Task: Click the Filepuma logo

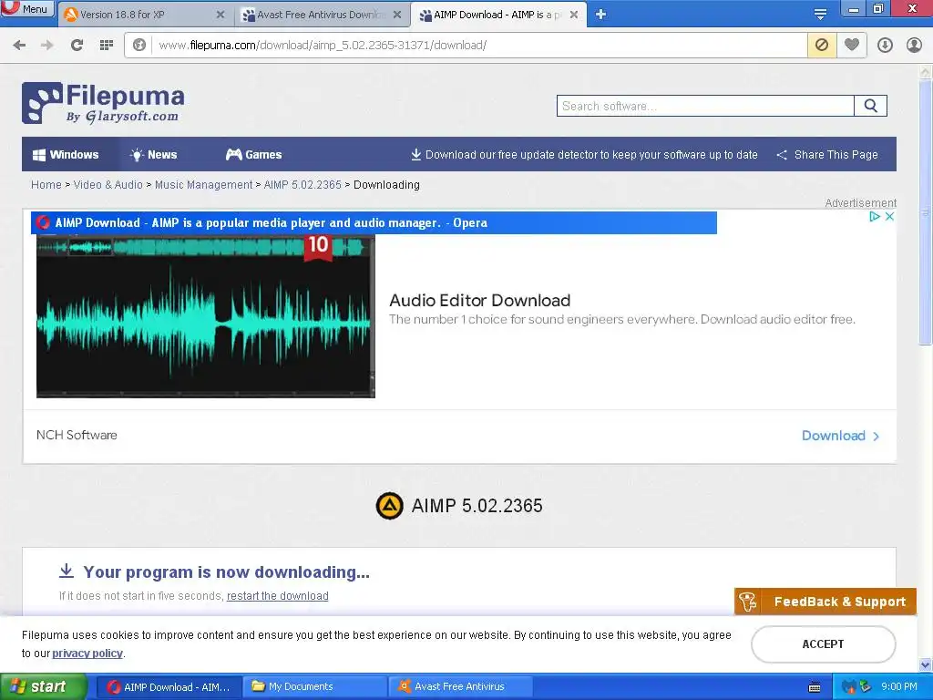Action: pos(103,103)
